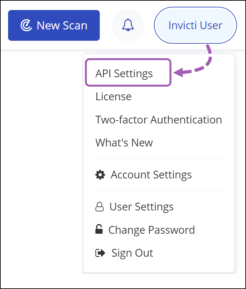
Task: Open User Settings from the menu
Action: coord(141,206)
